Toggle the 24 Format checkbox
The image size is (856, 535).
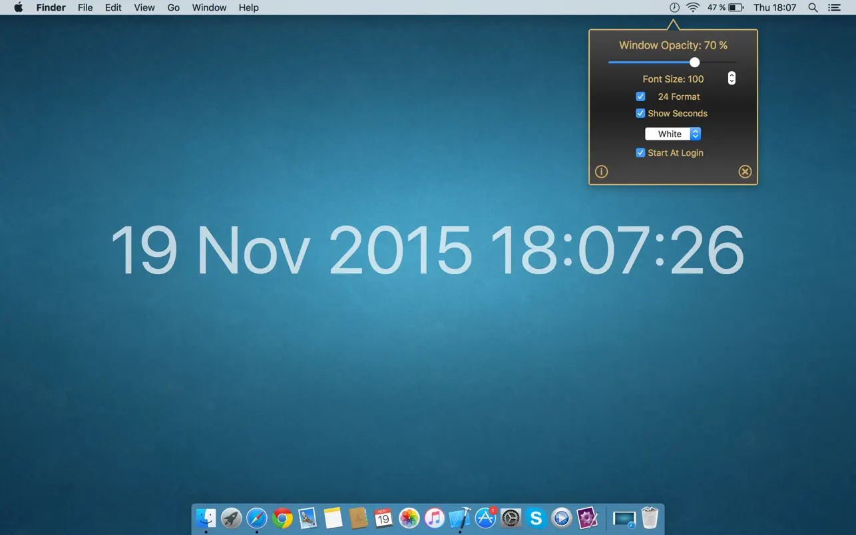click(x=640, y=96)
